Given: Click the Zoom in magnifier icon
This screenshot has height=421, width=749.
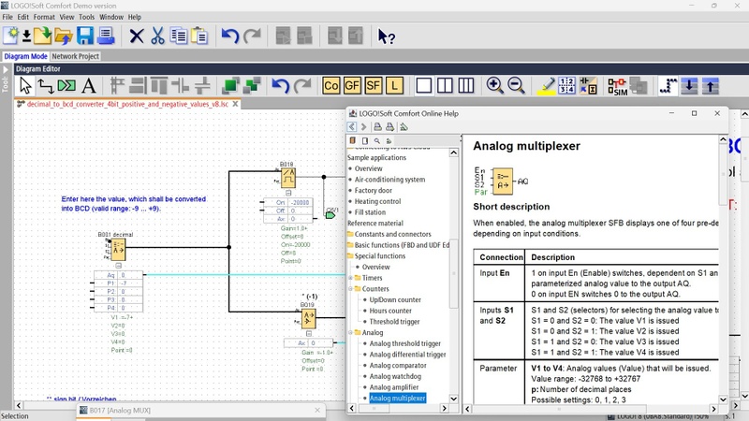Looking at the screenshot, I should 494,86.
